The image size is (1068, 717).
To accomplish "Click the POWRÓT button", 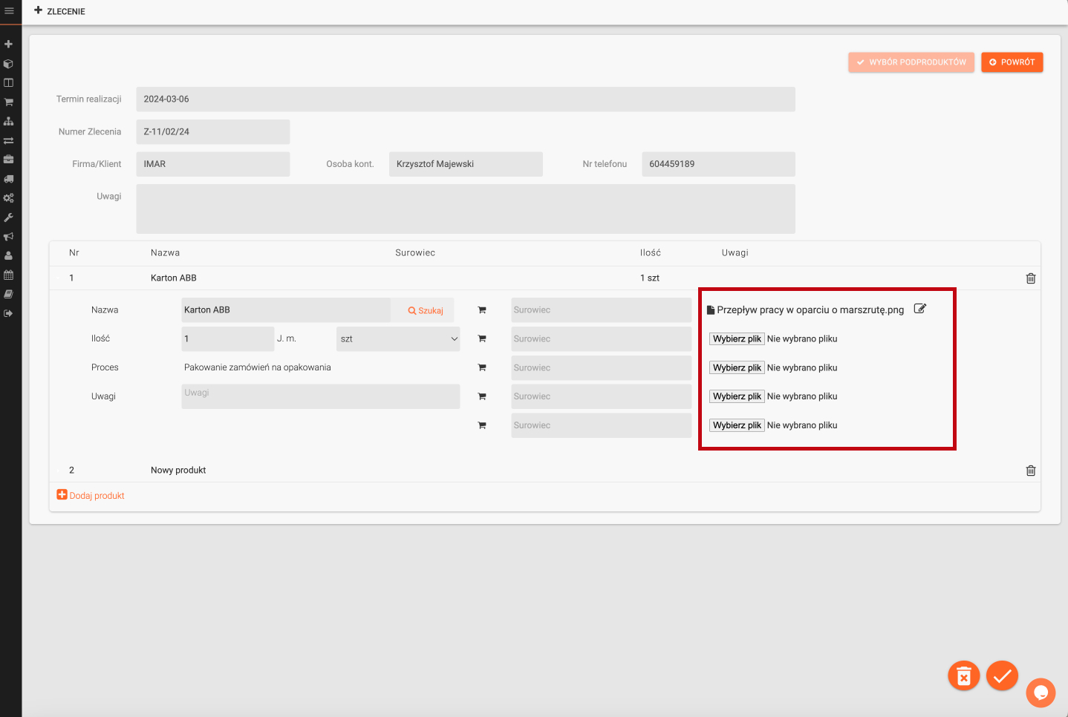I will 1012,62.
